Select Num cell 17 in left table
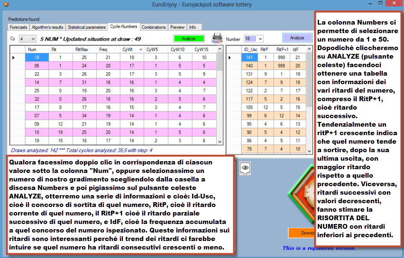 pyautogui.click(x=37, y=107)
